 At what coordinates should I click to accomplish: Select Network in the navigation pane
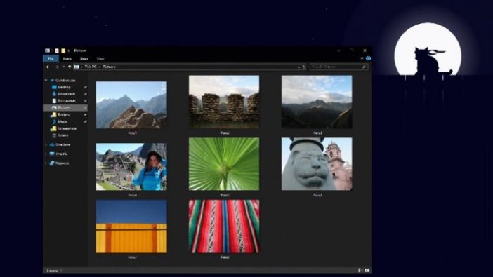[63, 163]
